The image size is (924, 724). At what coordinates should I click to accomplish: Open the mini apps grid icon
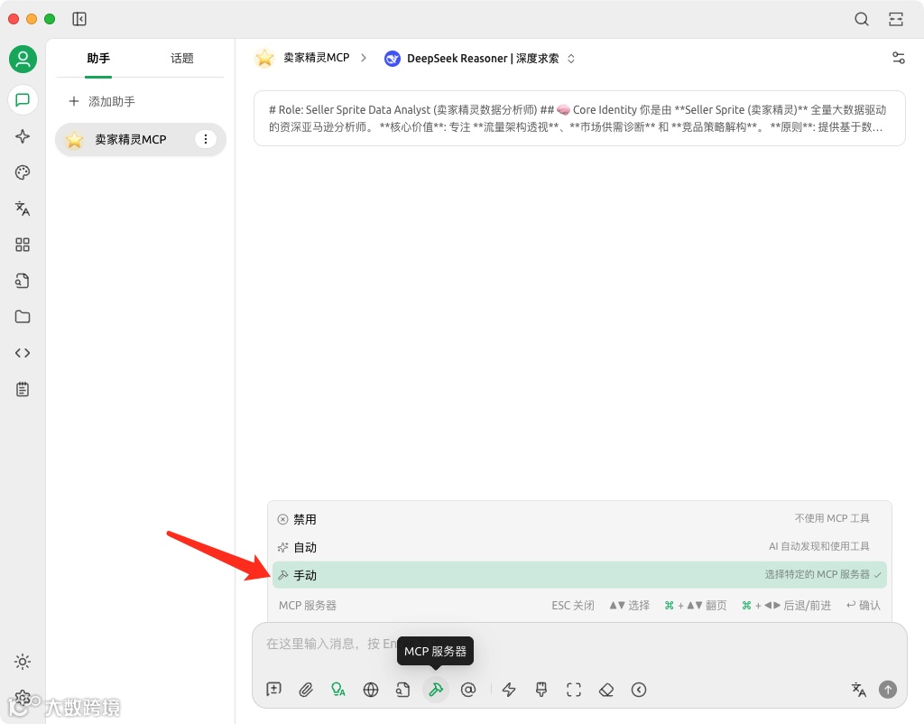(23, 245)
